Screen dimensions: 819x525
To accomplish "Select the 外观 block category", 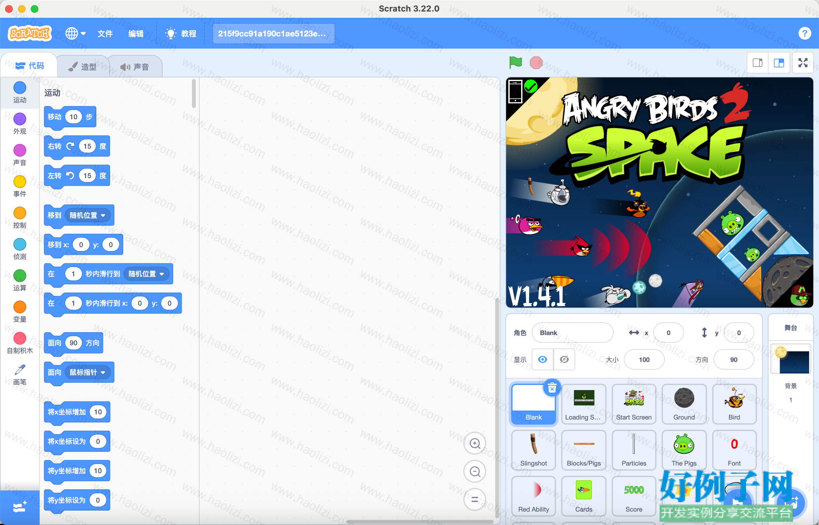I will pyautogui.click(x=20, y=123).
